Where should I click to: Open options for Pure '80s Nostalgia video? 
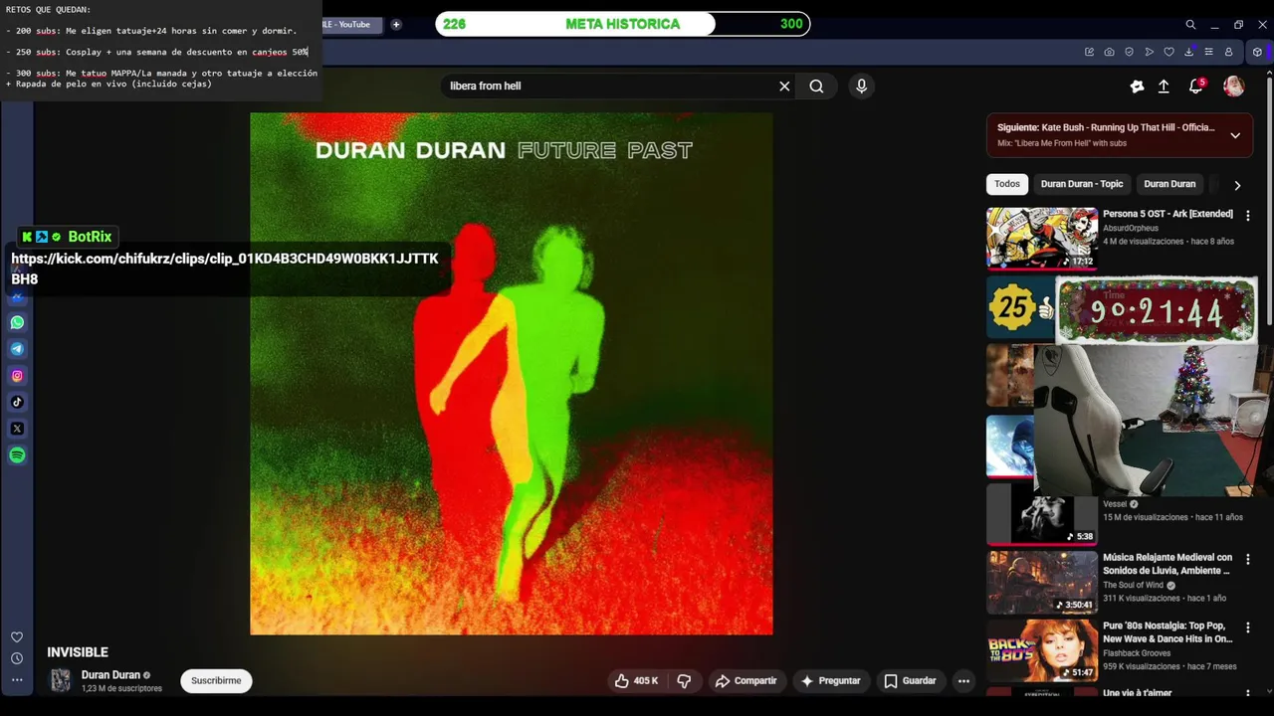tap(1247, 627)
